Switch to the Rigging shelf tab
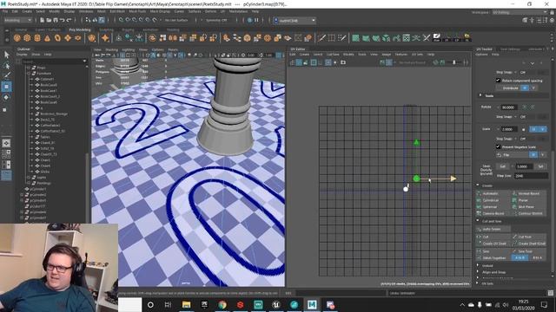Image resolution: width=556 pixels, height=312 pixels. pos(128,29)
